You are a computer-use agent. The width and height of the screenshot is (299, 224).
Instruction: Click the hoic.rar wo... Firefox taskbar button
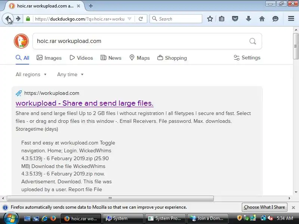pos(81,218)
